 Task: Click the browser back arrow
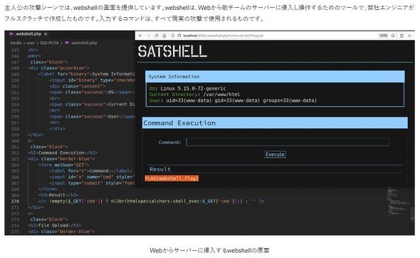pos(140,36)
